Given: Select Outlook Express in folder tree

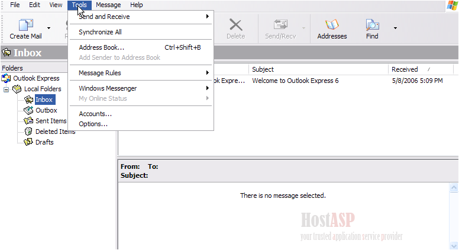Looking at the screenshot, I should tap(36, 78).
